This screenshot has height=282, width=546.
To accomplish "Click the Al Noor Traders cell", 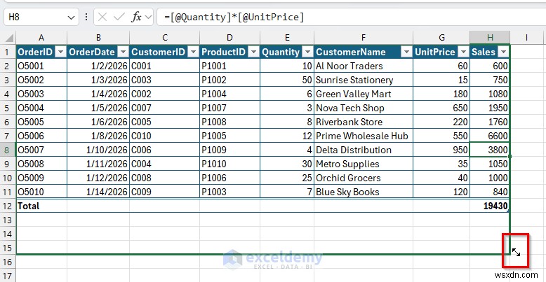I will tap(364, 66).
